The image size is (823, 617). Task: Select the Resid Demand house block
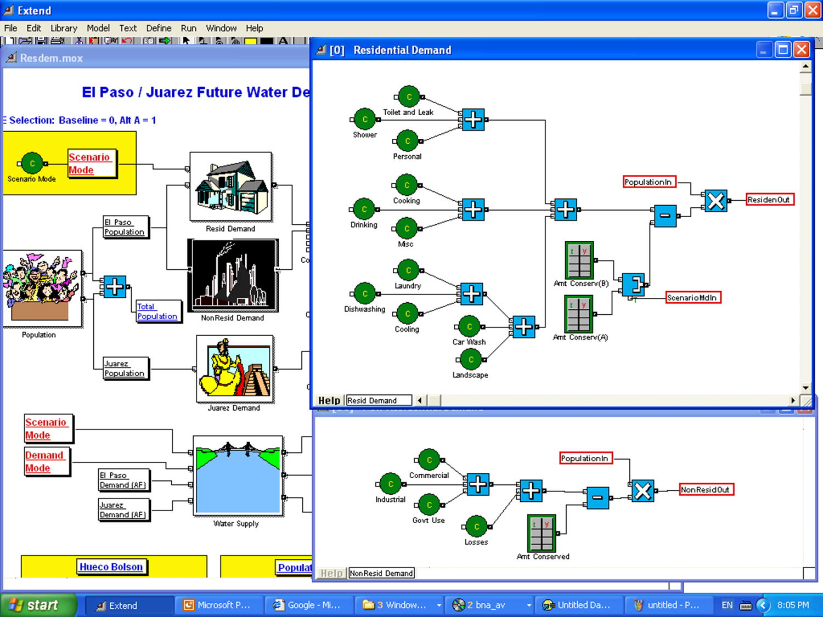[231, 187]
